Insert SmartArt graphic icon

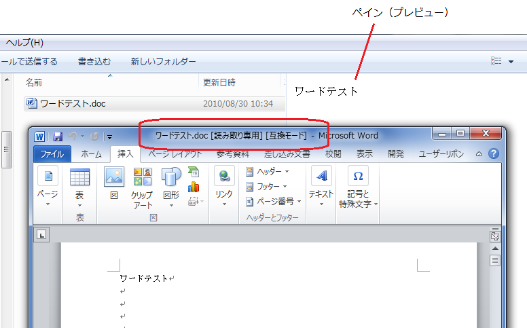click(194, 172)
